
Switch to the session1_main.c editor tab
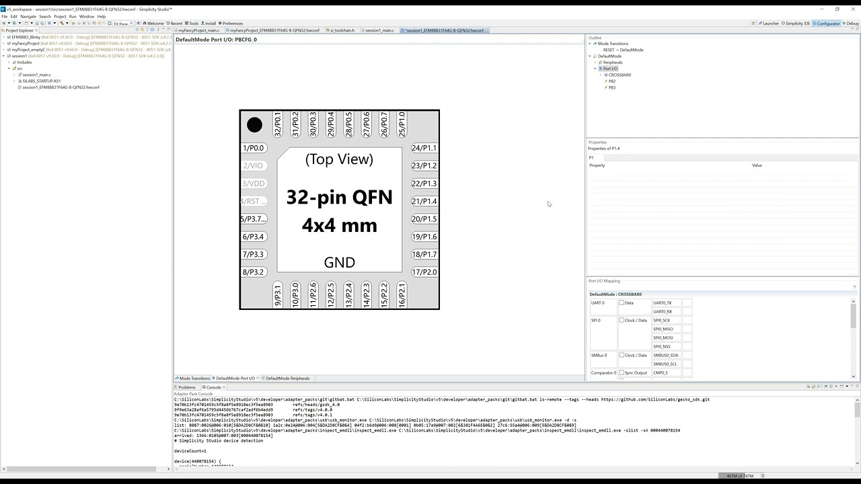[379, 30]
